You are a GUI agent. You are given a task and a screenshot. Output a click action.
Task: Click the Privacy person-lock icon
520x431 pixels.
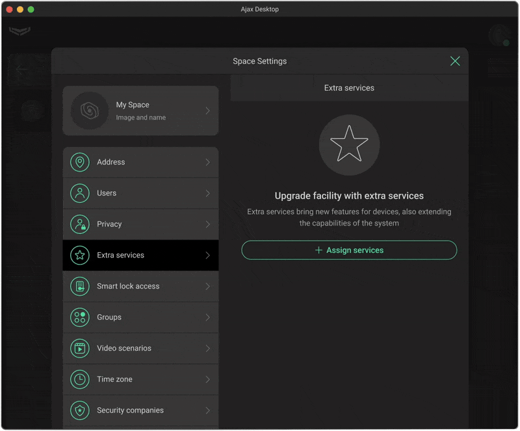80,224
